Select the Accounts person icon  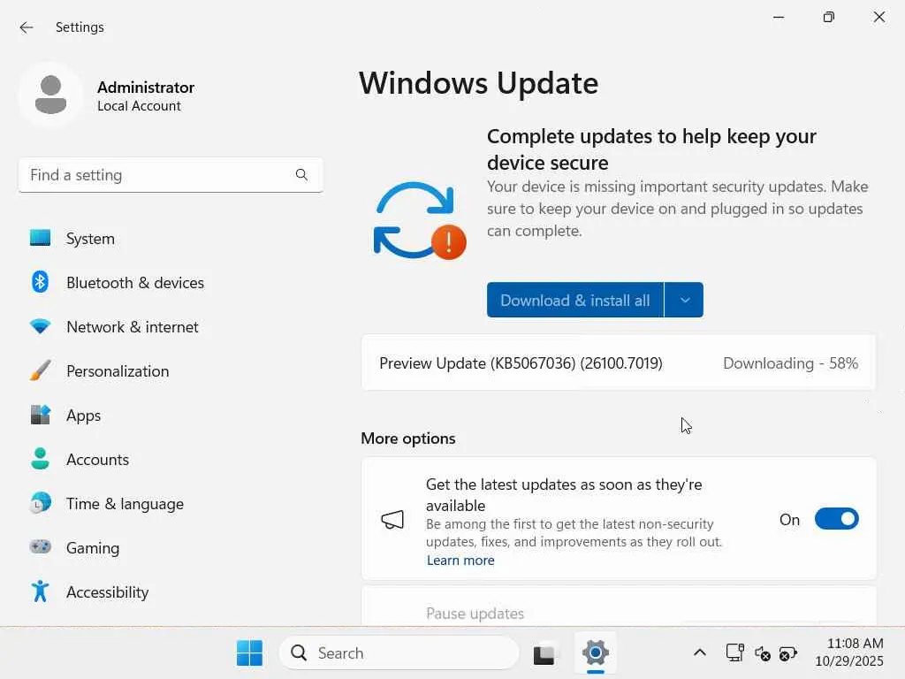(40, 459)
